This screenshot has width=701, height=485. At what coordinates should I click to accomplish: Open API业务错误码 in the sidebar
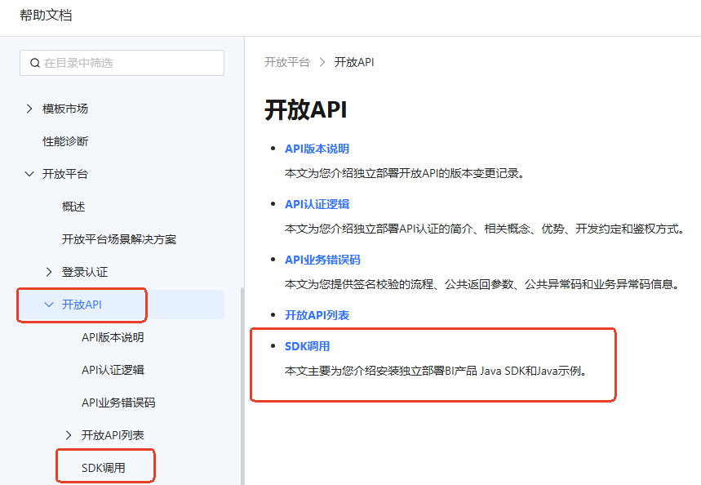point(118,403)
